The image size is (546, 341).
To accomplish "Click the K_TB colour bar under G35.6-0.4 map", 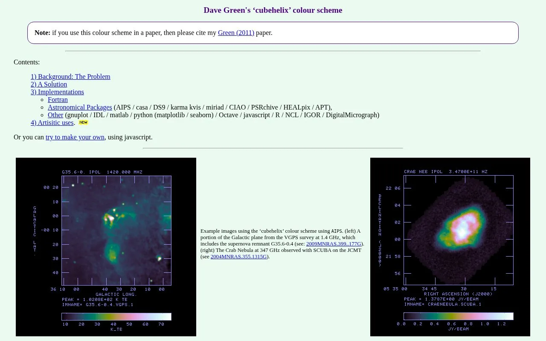I will pos(116,317).
